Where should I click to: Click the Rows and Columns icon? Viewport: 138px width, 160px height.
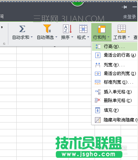click(x=101, y=29)
